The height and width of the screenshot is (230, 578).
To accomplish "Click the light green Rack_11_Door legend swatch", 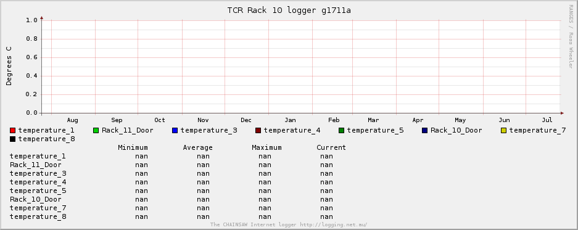I will (96, 130).
